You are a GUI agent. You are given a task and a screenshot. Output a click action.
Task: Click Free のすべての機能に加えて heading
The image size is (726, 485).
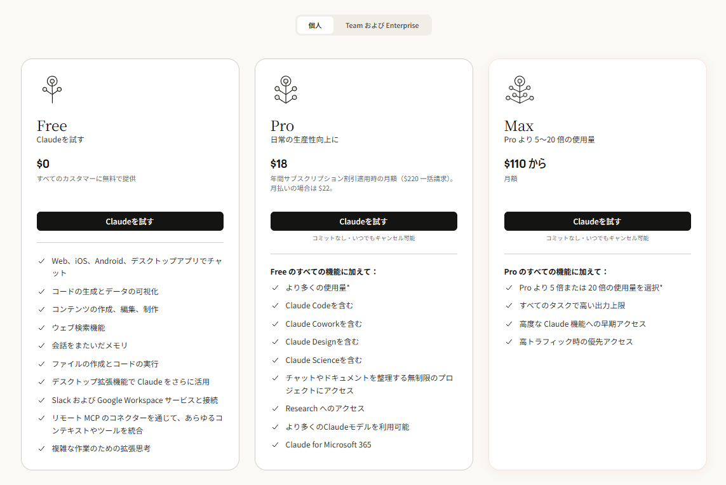click(x=324, y=272)
